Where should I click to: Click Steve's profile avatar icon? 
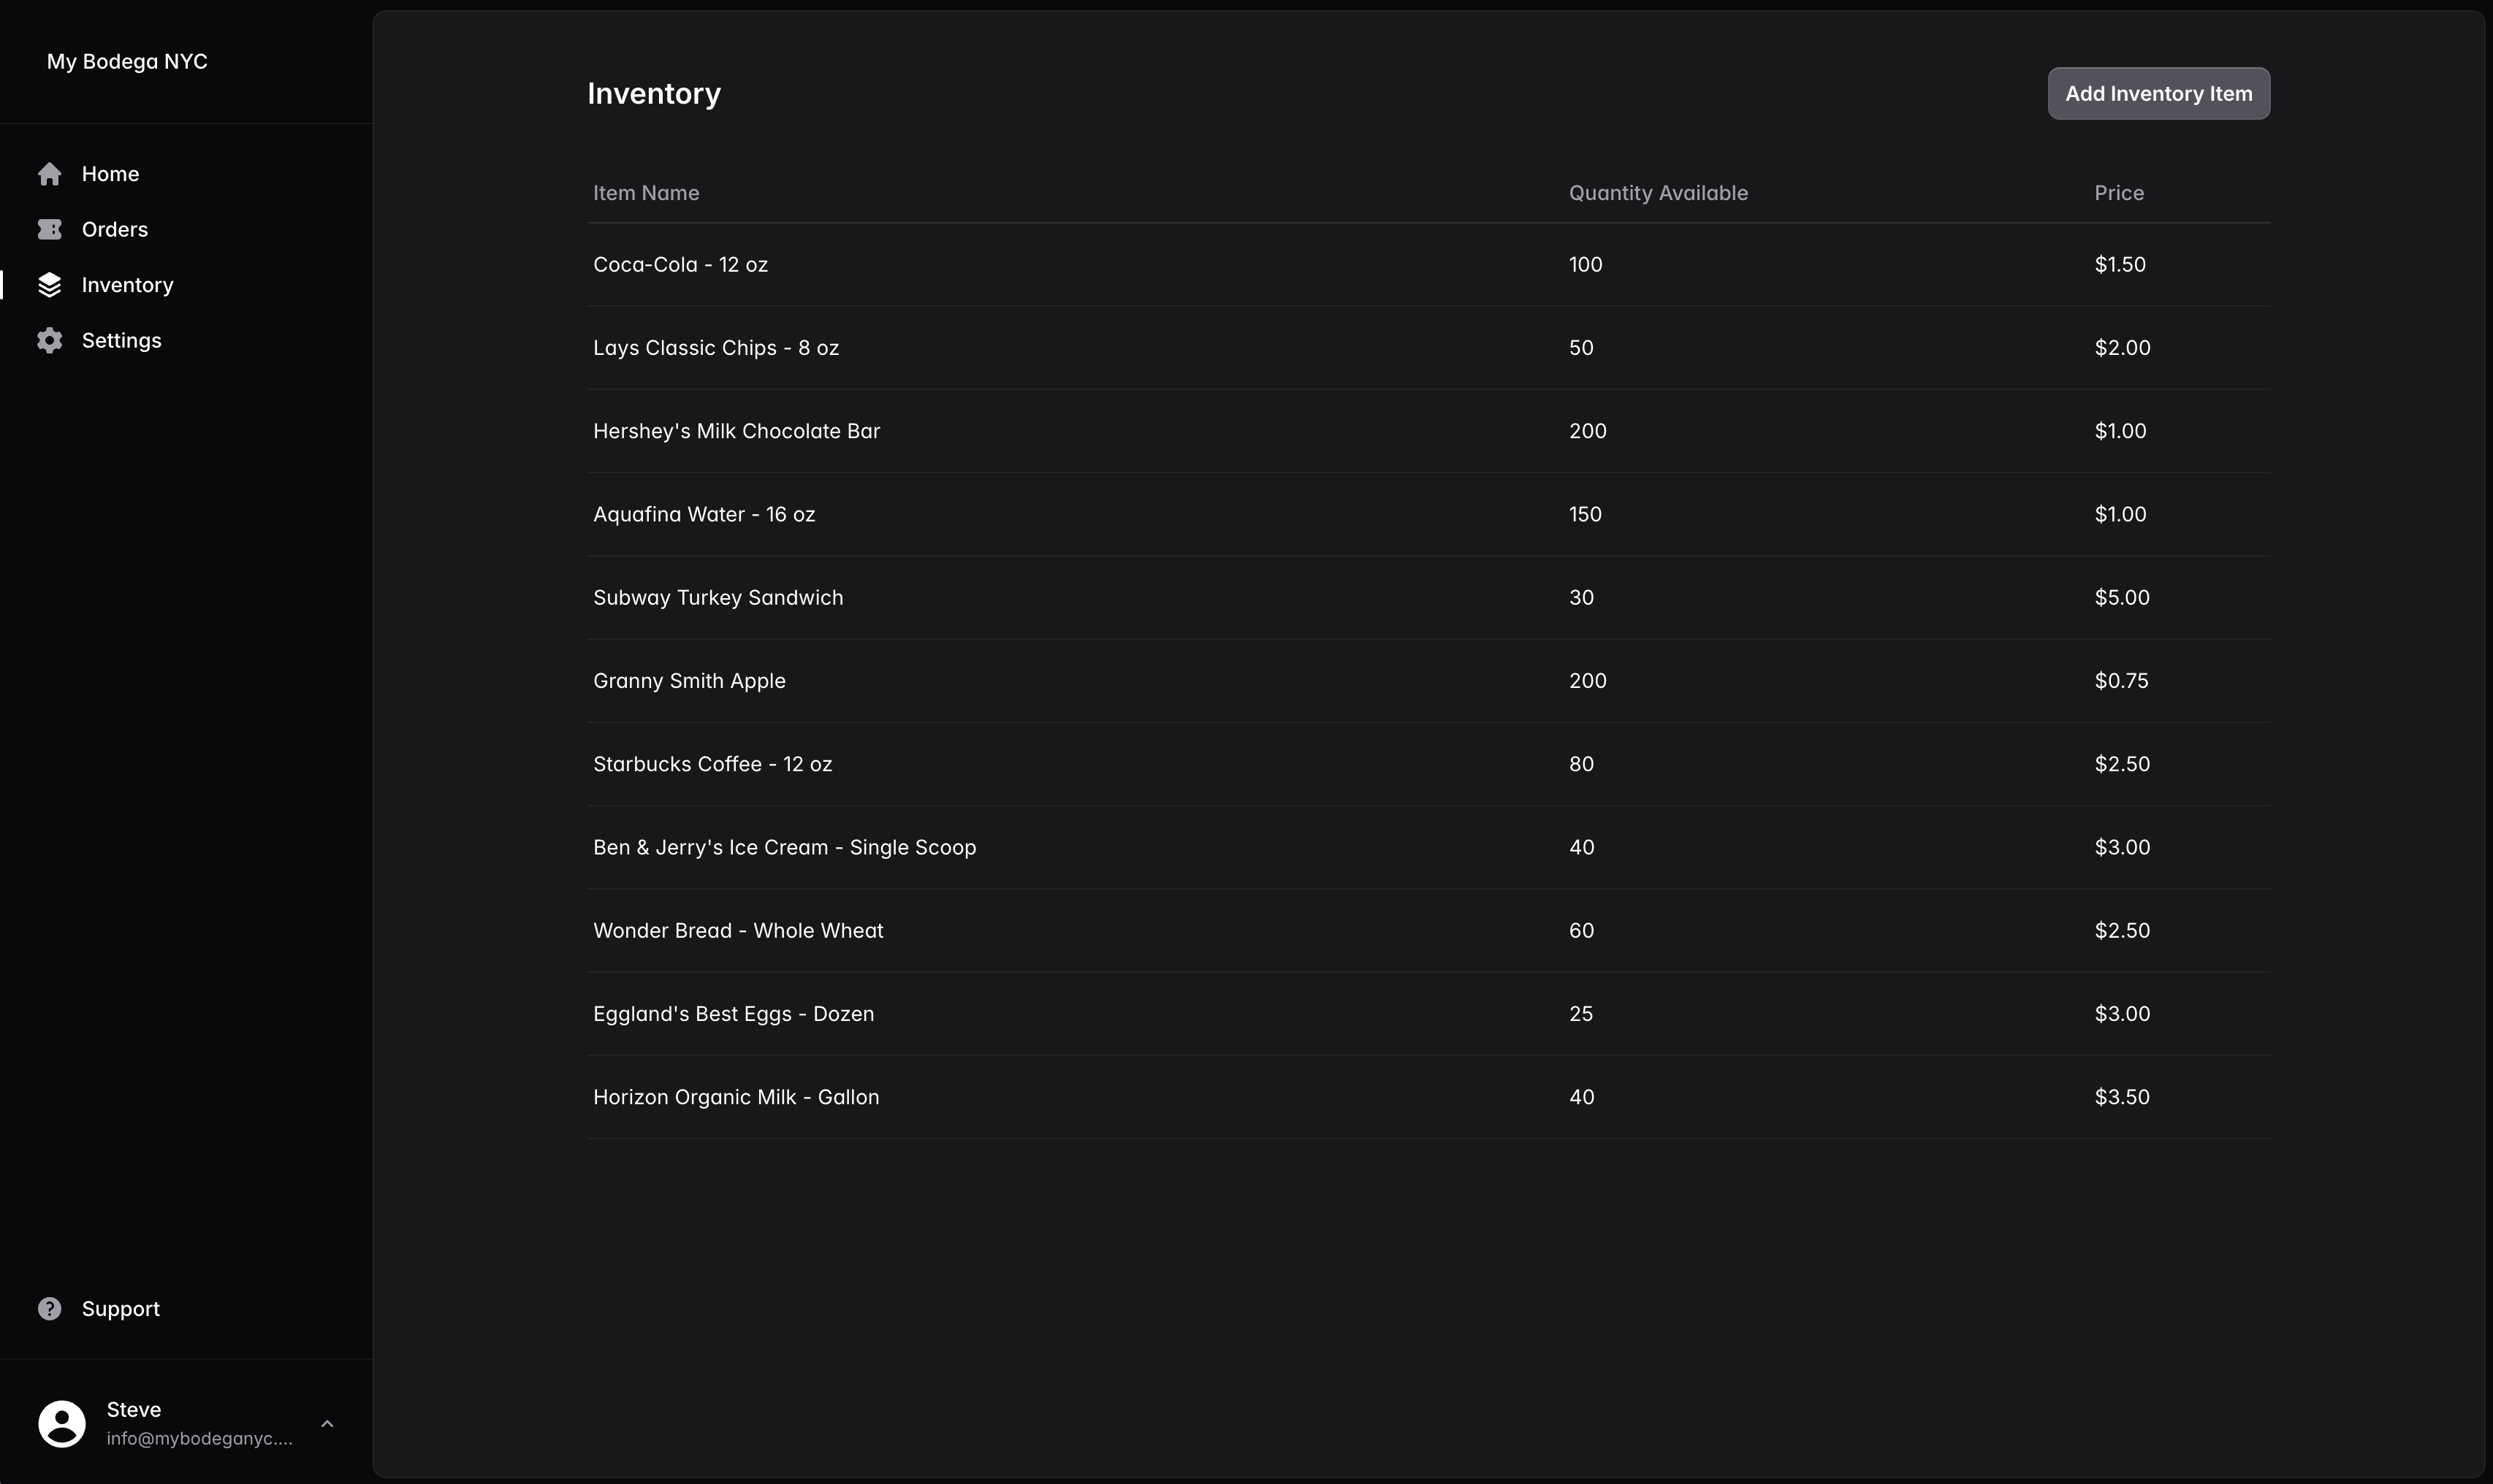tap(62, 1423)
